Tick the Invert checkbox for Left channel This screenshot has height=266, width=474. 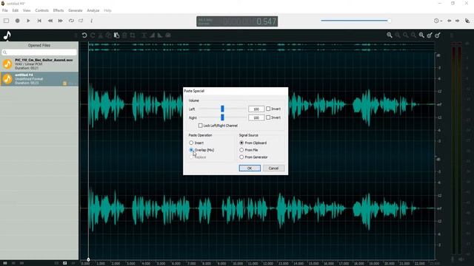[x=268, y=109]
